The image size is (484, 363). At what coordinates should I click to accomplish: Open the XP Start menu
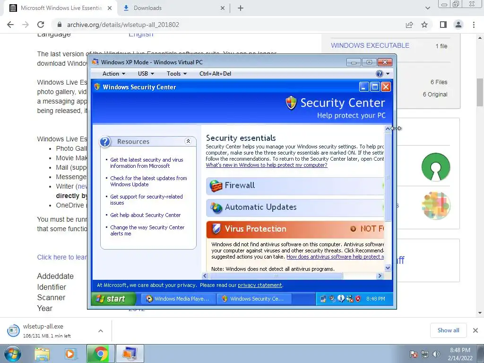(113, 299)
